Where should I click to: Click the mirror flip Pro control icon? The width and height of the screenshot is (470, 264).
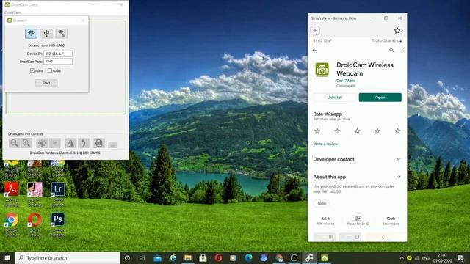click(x=70, y=143)
